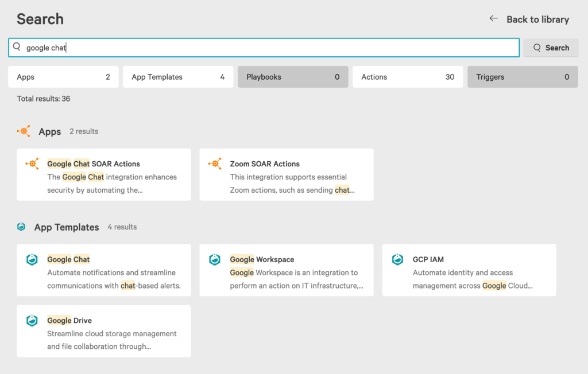This screenshot has width=588, height=374.
Task: Click the Google Drive template icon
Action: pos(32,321)
